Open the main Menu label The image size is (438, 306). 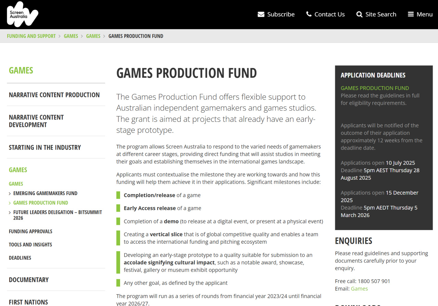pyautogui.click(x=425, y=14)
